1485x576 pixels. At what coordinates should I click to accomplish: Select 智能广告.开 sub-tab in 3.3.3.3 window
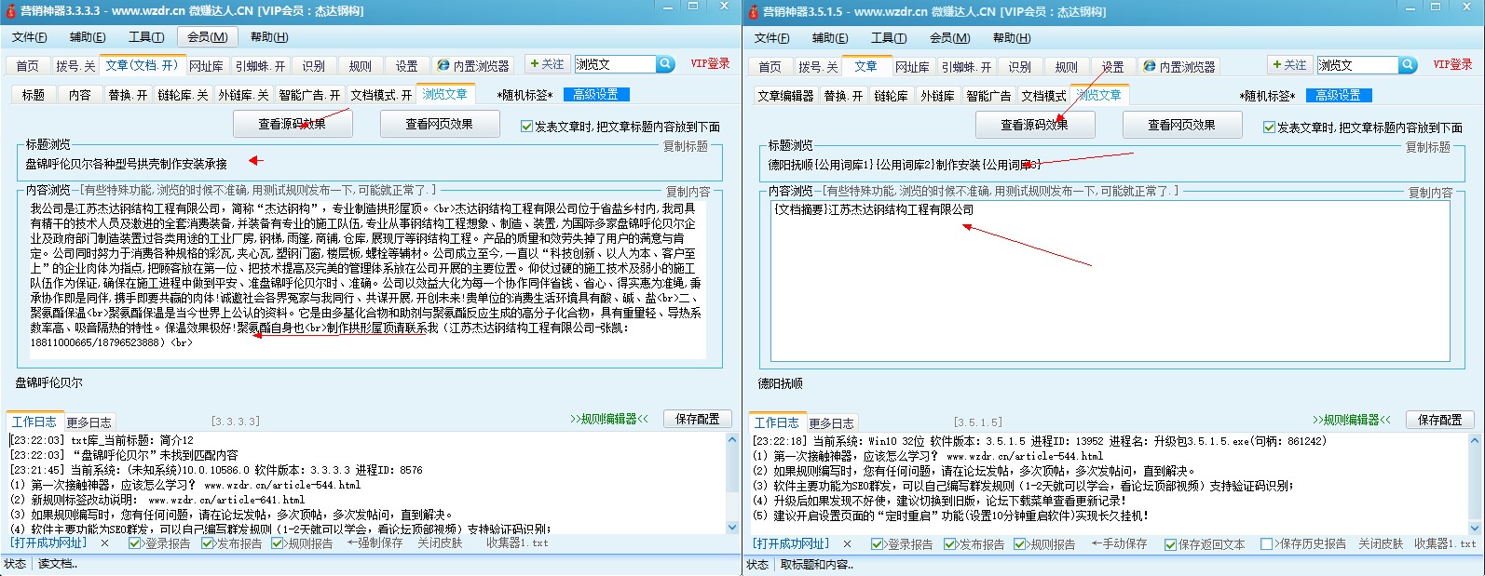[310, 95]
